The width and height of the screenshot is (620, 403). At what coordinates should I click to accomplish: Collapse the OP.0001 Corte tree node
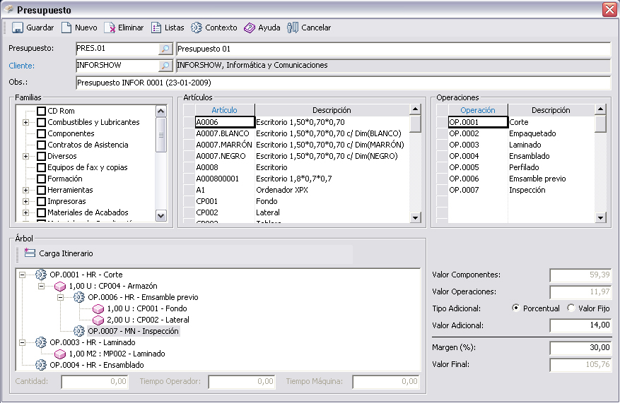pos(23,275)
